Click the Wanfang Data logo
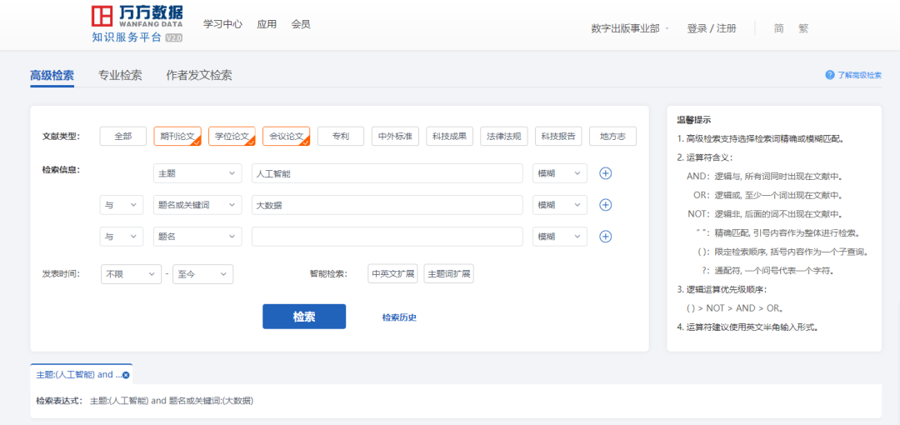Viewport: 900px width, 425px height. 137,25
